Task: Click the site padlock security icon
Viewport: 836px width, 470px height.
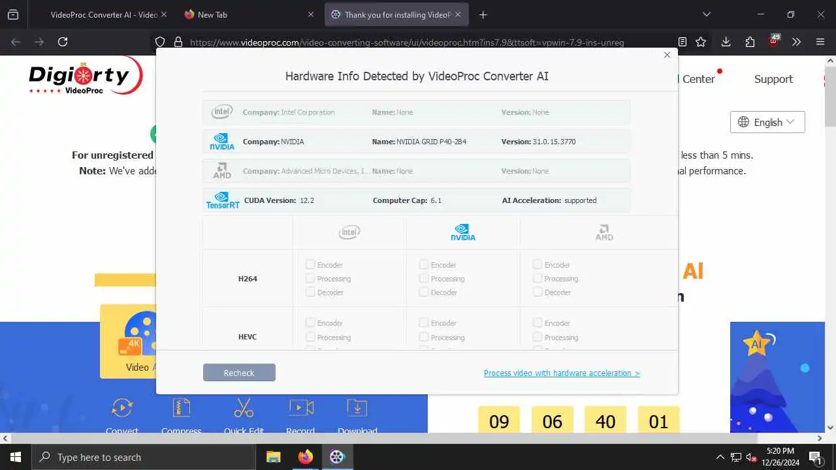Action: point(178,42)
